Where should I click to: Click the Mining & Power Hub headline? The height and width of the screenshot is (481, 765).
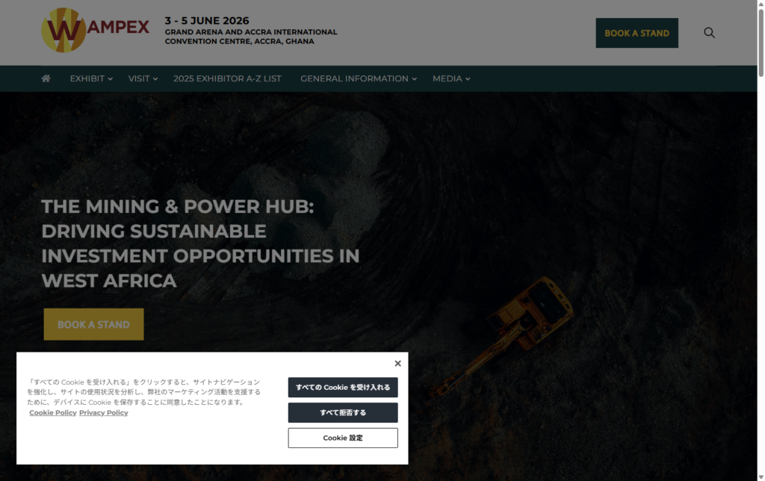[200, 243]
